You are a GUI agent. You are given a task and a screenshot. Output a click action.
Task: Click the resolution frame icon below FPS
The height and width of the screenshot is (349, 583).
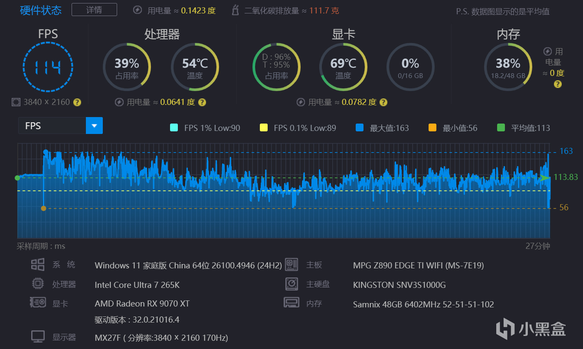tap(16, 102)
